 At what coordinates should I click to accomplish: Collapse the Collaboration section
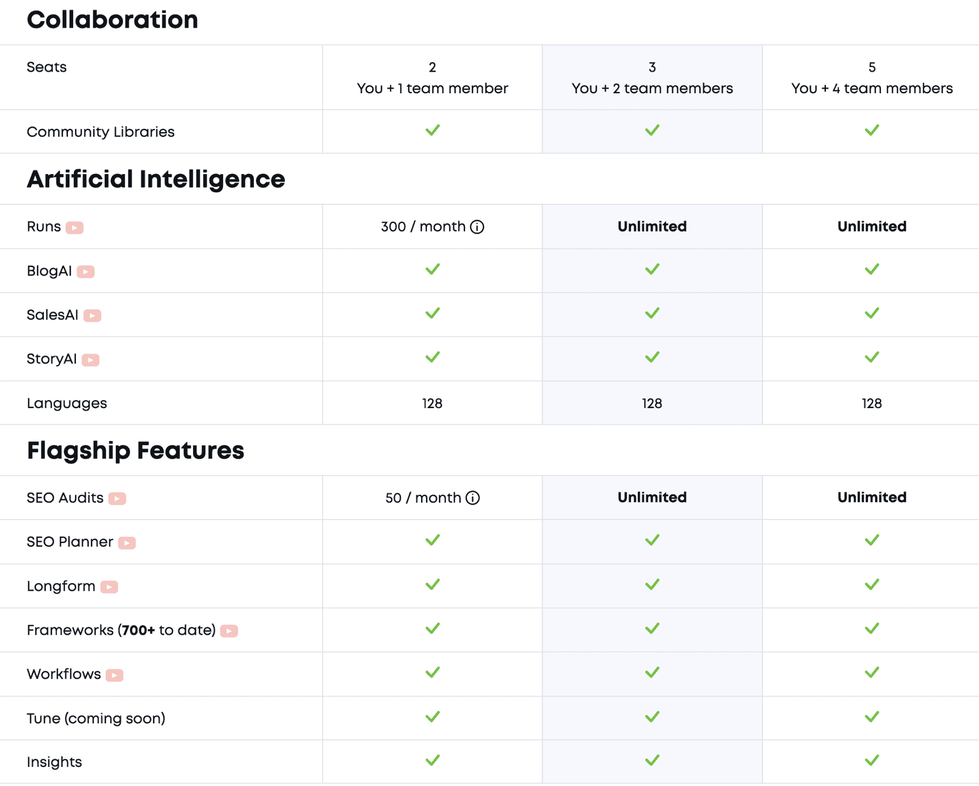click(113, 20)
